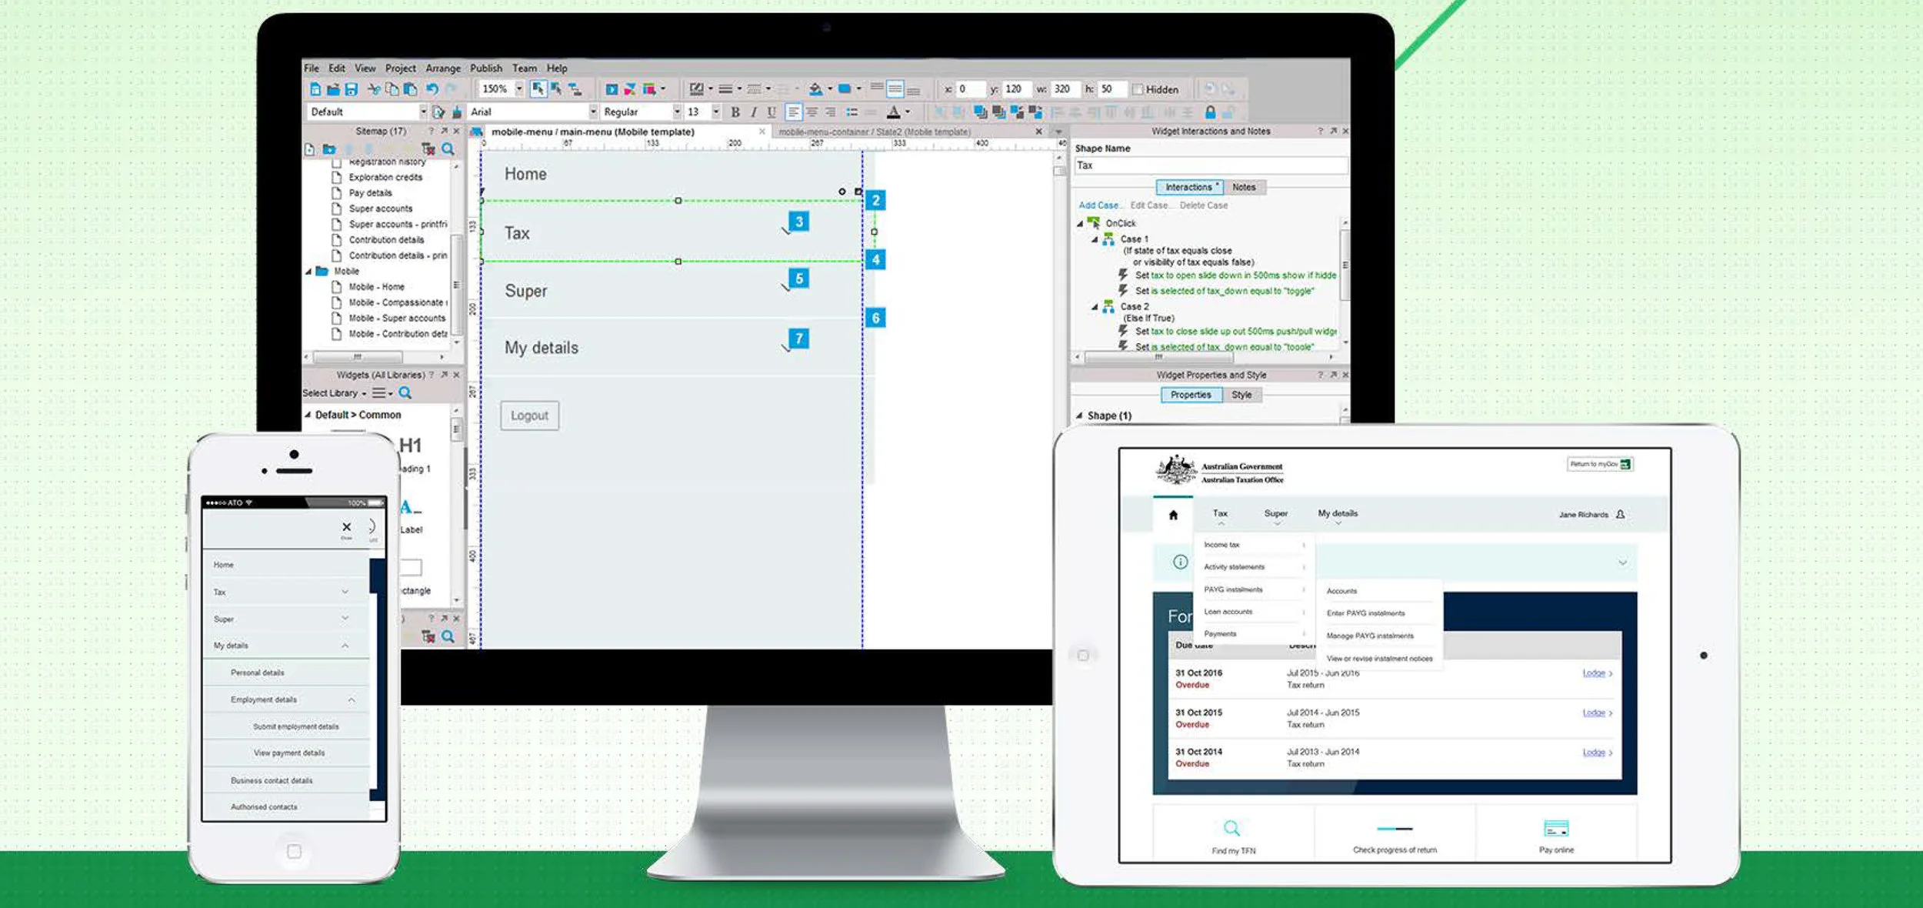
Task: Toggle the Hidden checkbox
Action: (1138, 89)
